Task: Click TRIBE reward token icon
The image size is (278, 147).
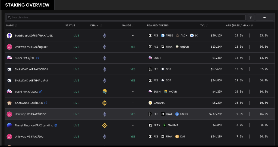Action: [x=163, y=36]
